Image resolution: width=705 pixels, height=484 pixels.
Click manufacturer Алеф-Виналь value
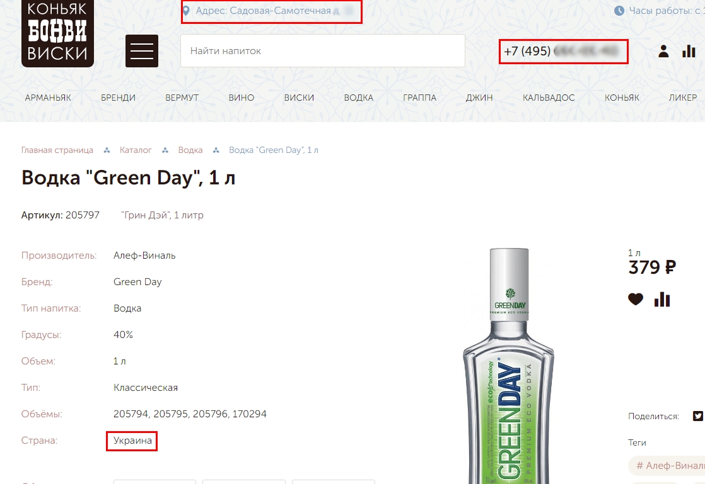pyautogui.click(x=144, y=256)
